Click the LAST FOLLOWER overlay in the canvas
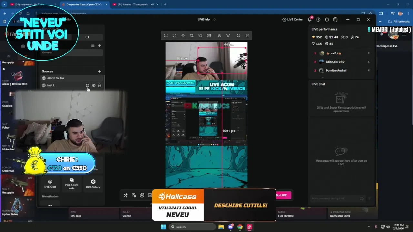The image size is (413, 232). point(180,83)
